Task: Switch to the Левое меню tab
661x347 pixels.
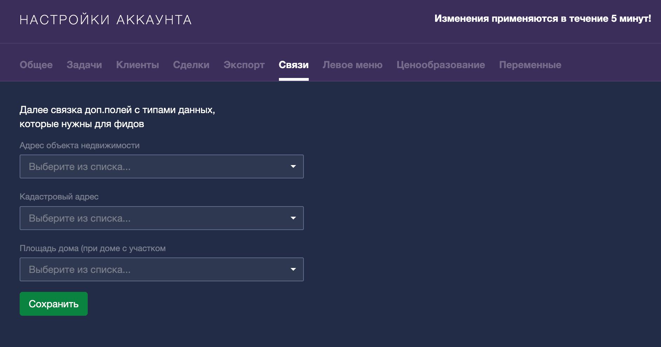Action: coord(353,65)
